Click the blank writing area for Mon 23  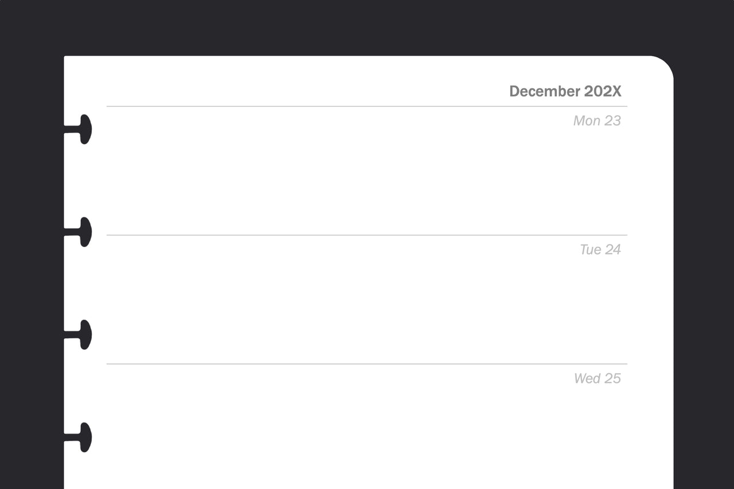point(344,172)
